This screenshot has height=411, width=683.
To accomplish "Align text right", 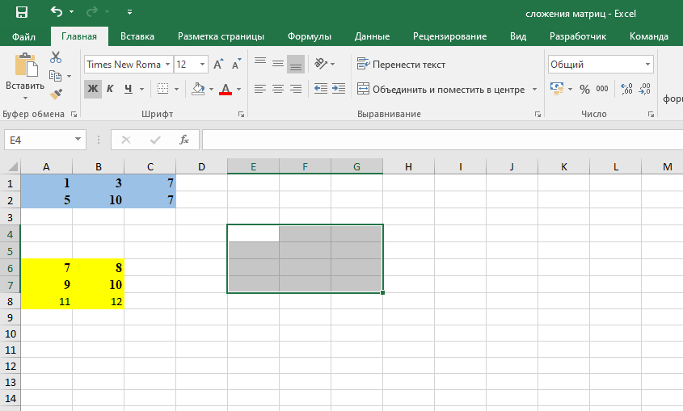I will click(x=296, y=89).
